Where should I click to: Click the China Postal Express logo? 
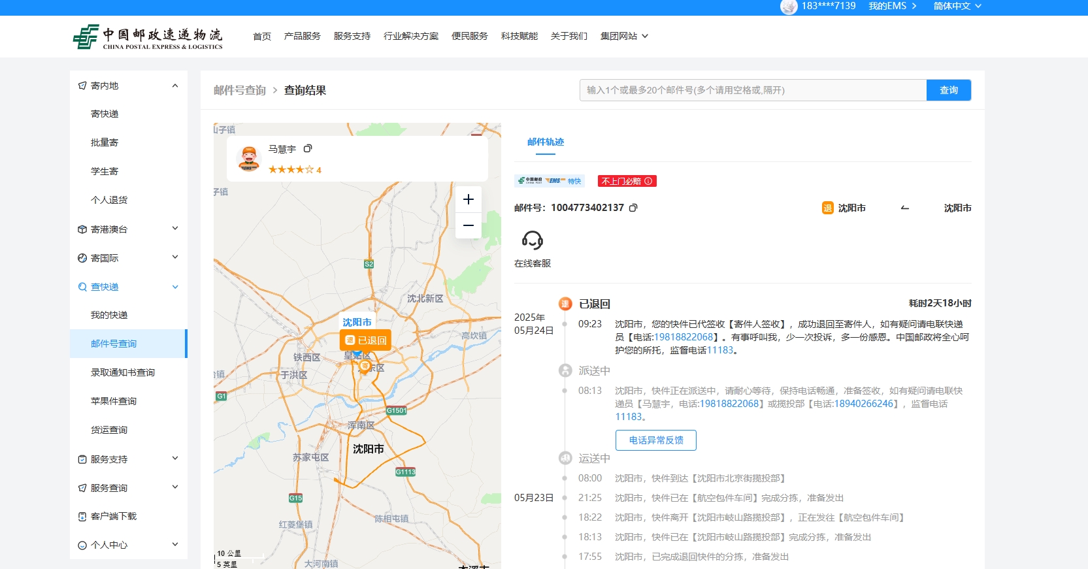click(148, 37)
